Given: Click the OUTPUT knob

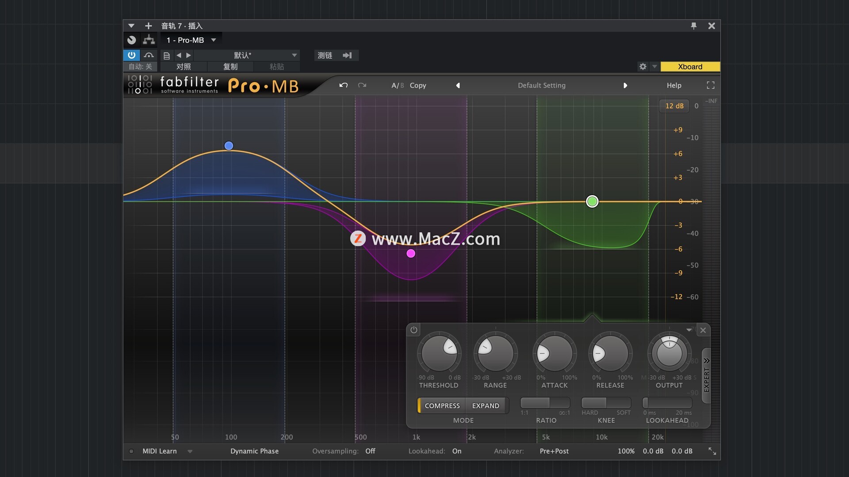Looking at the screenshot, I should click(x=669, y=353).
